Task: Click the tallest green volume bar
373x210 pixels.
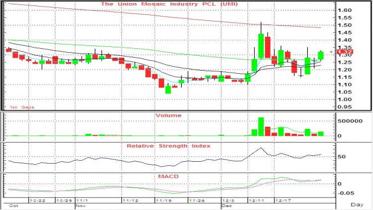Action: click(261, 127)
